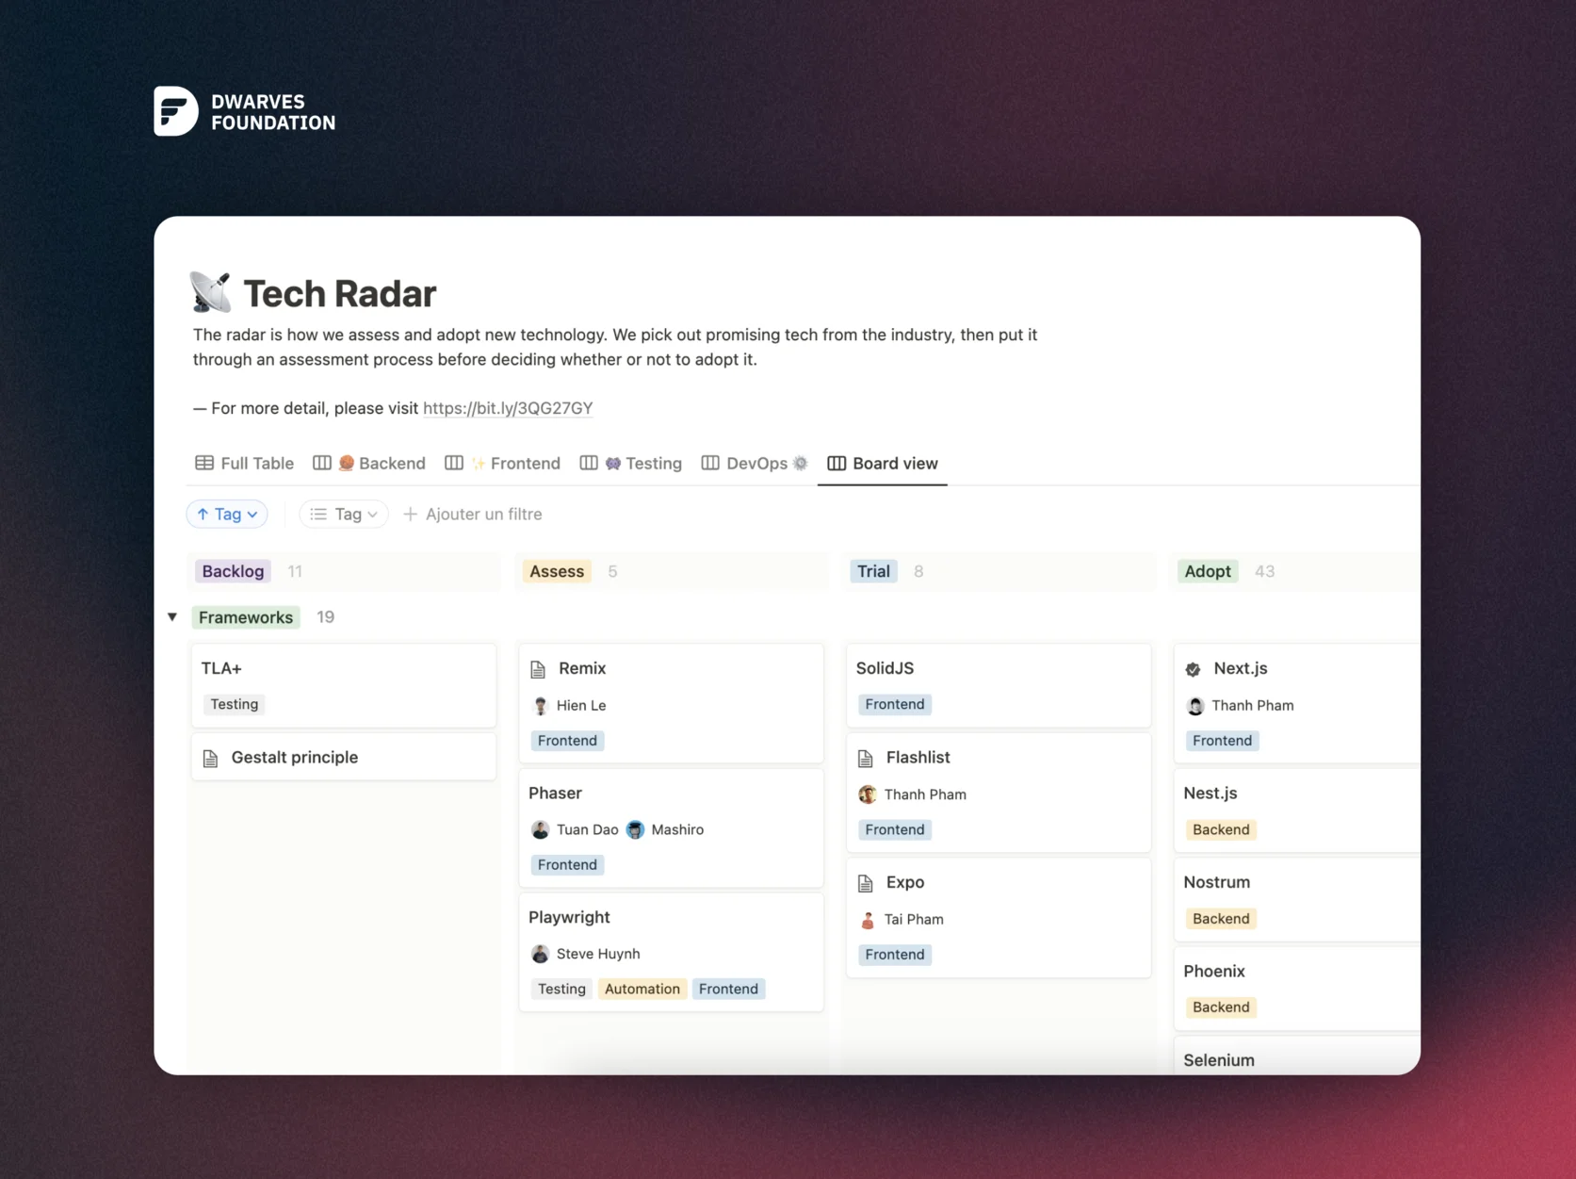The height and width of the screenshot is (1179, 1576).
Task: Click the page icon on Gestalt principle card
Action: point(211,758)
